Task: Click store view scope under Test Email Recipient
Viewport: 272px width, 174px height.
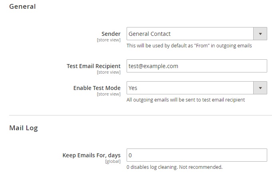Action: tap(109, 72)
